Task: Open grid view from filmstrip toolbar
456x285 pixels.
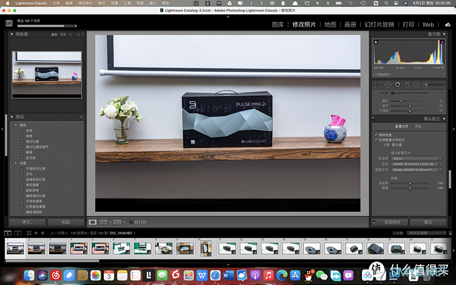Action: pyautogui.click(x=29, y=233)
